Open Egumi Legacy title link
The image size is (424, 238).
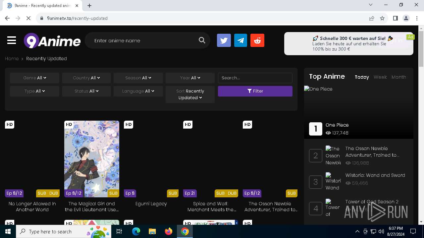(151, 204)
